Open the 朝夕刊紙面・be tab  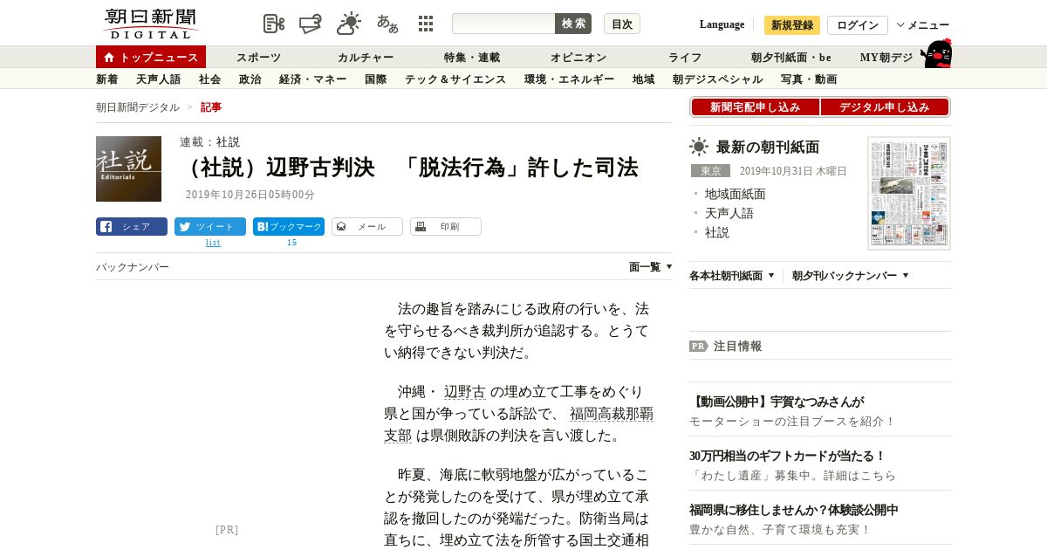pos(791,57)
